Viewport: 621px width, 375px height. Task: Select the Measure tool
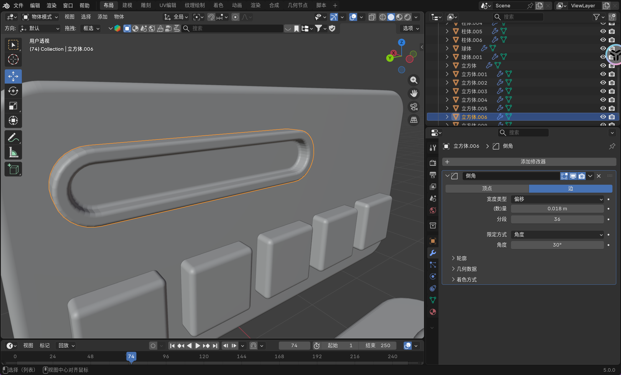[13, 153]
